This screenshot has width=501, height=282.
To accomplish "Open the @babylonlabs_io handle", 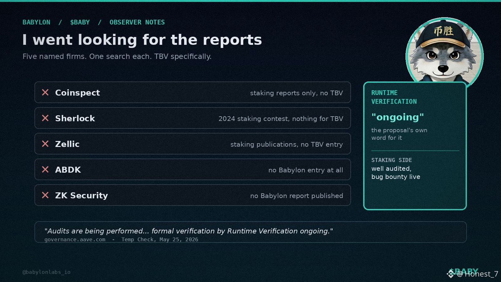I will click(46, 272).
